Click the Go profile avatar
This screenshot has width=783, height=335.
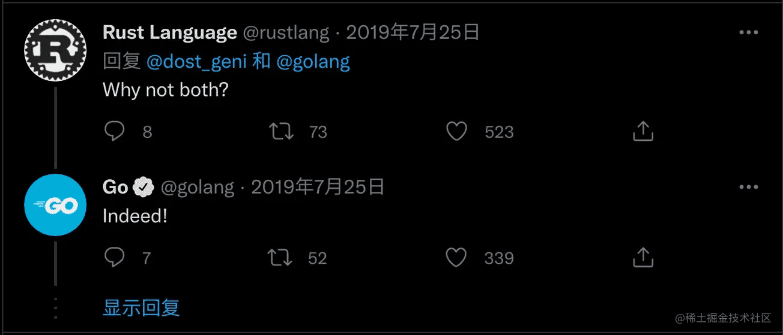click(x=55, y=205)
